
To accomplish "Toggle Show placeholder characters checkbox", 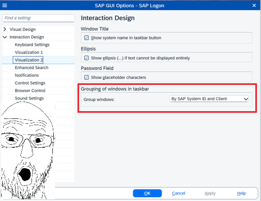I will click(x=87, y=77).
